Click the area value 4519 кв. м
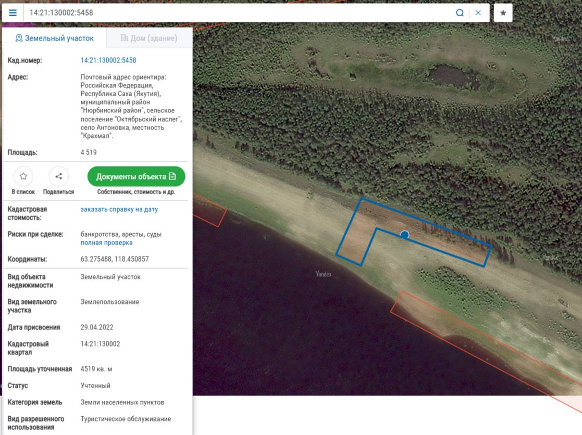582x435 pixels. 96,369
